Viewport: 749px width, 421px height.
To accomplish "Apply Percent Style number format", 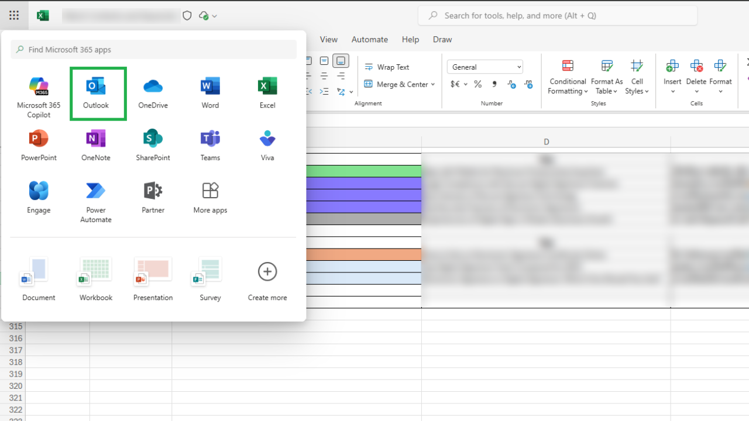I will [x=478, y=84].
